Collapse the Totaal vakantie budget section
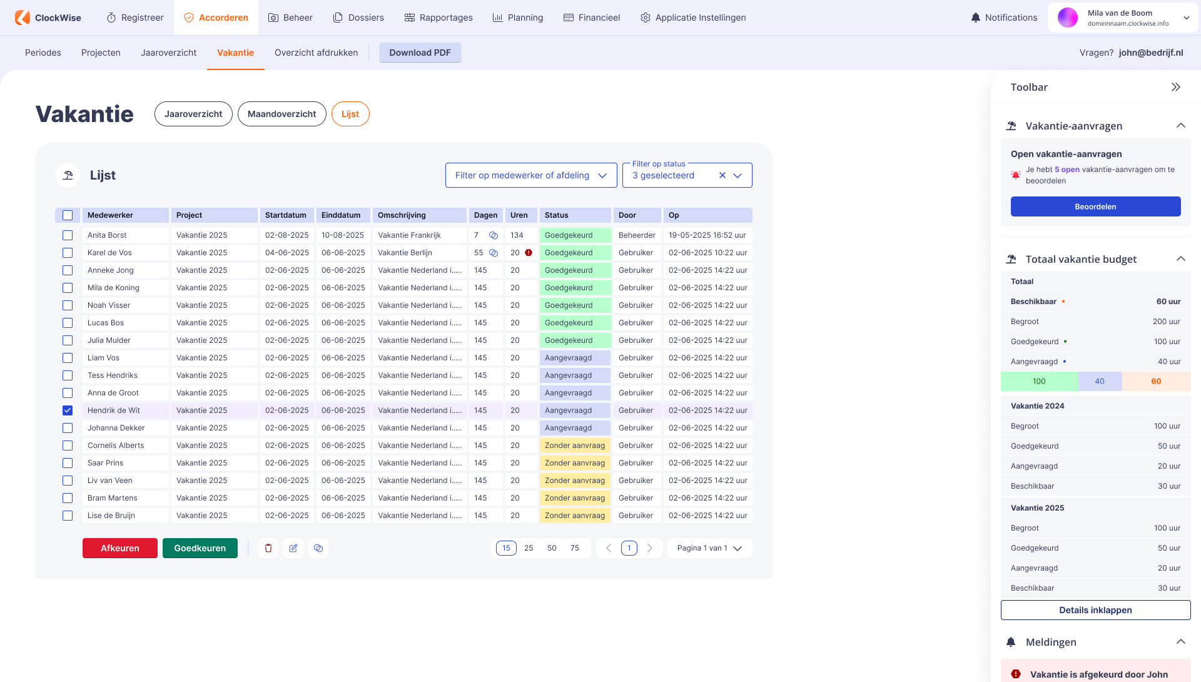 pos(1181,259)
